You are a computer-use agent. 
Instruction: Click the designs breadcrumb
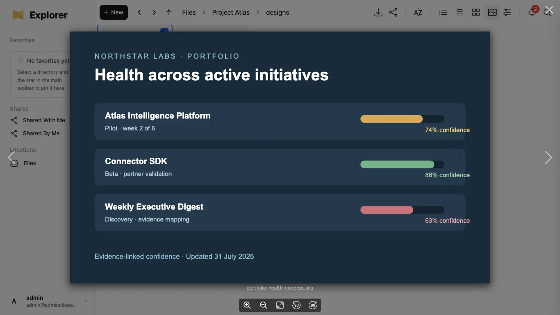[x=278, y=12]
